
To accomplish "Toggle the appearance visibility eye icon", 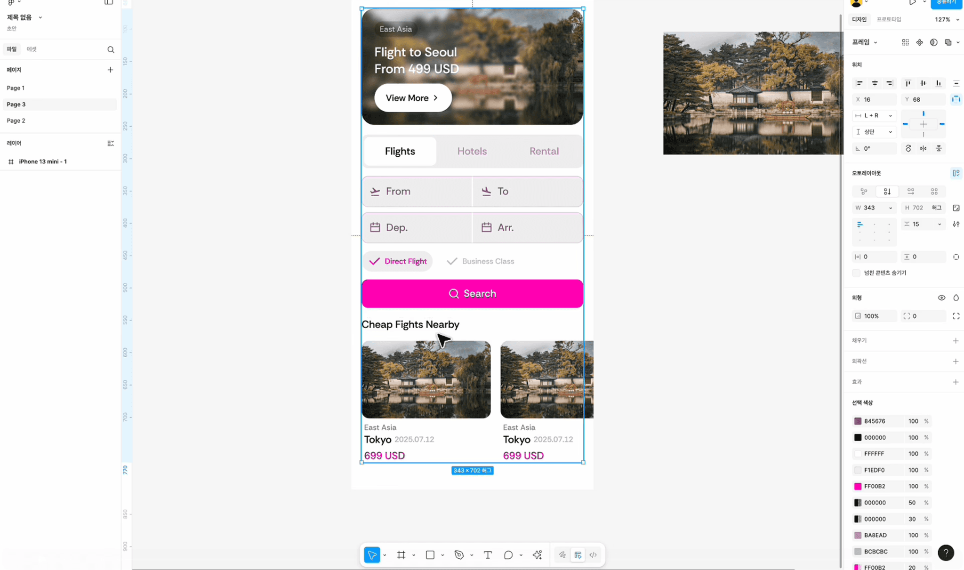I will (x=941, y=297).
